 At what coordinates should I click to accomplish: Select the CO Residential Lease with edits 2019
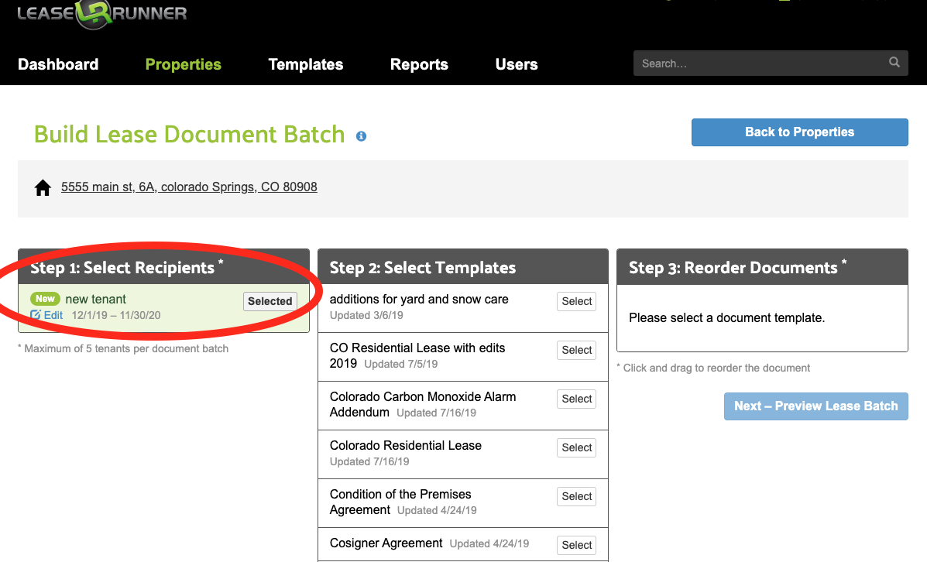coord(576,350)
